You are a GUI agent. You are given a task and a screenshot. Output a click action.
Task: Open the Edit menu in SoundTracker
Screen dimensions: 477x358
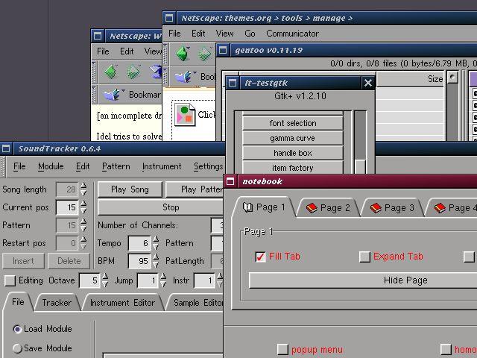coord(83,166)
